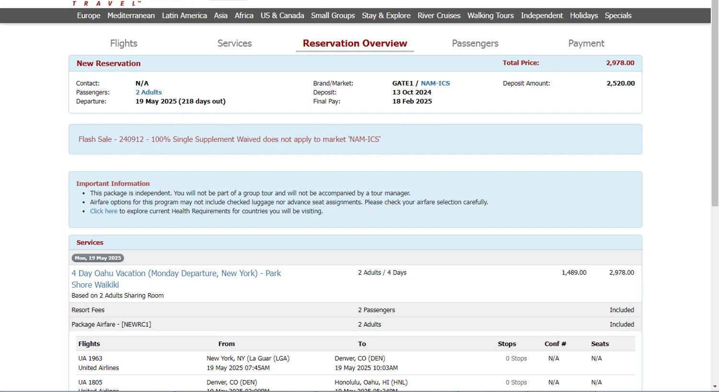Open the Latin America menu

point(185,15)
